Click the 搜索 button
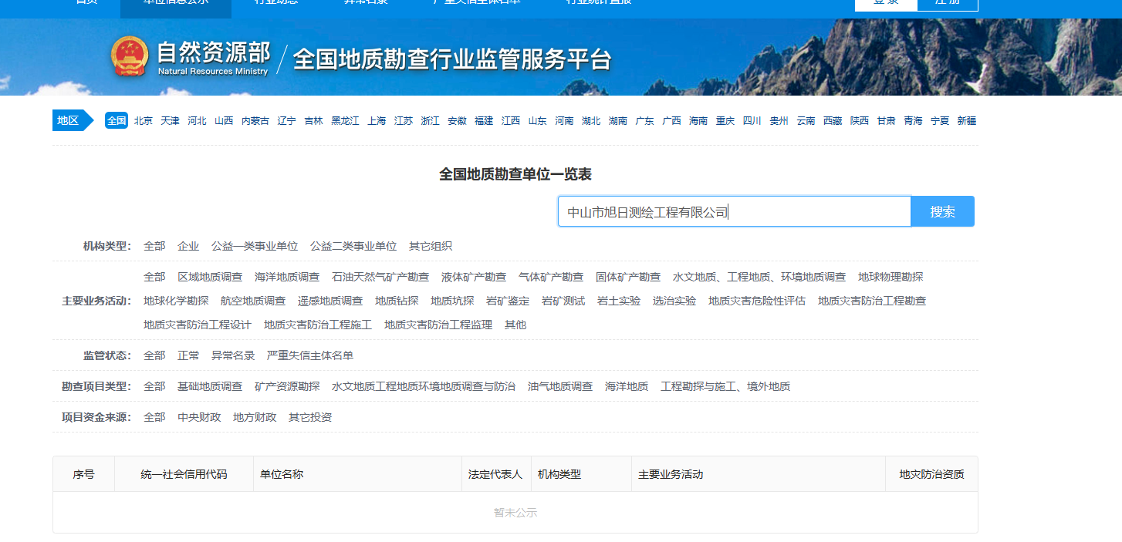The width and height of the screenshot is (1122, 542). click(942, 212)
